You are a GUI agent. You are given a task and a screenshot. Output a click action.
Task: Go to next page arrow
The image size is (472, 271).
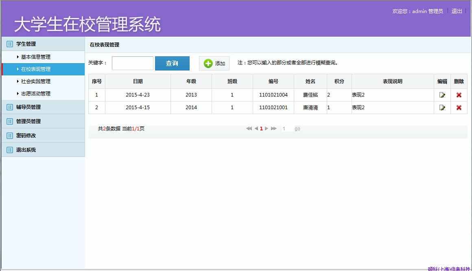(267, 128)
